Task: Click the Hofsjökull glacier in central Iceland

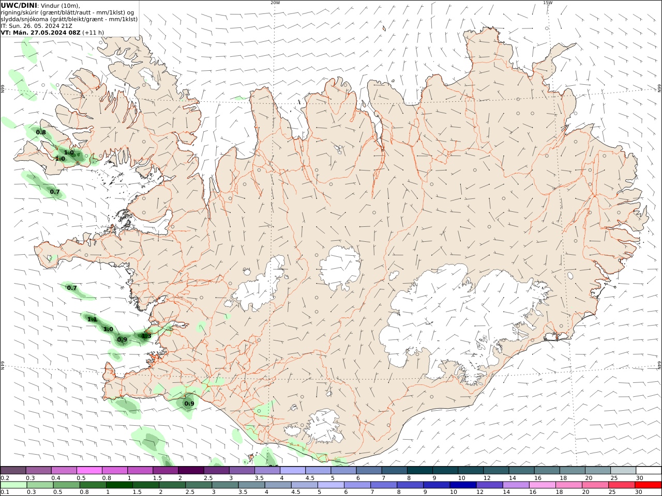Action: pyautogui.click(x=340, y=269)
